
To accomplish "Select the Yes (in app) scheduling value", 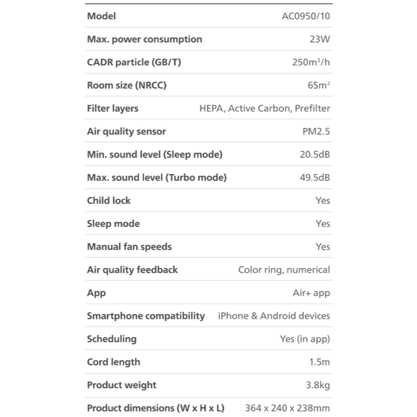I will [305, 339].
